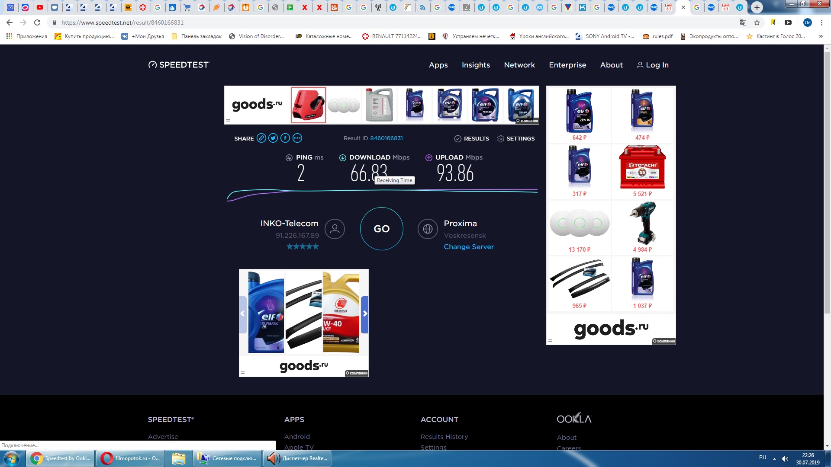The image size is (831, 467).
Task: Open Results History footer link
Action: (x=444, y=437)
